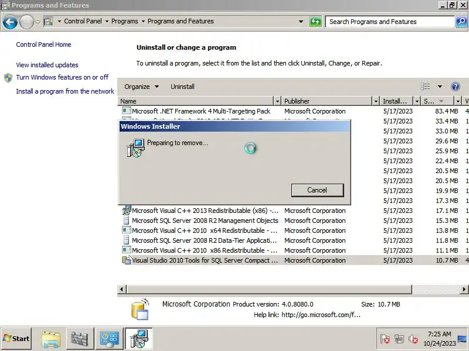
Task: Select Programs breadcrumb
Action: click(x=125, y=21)
